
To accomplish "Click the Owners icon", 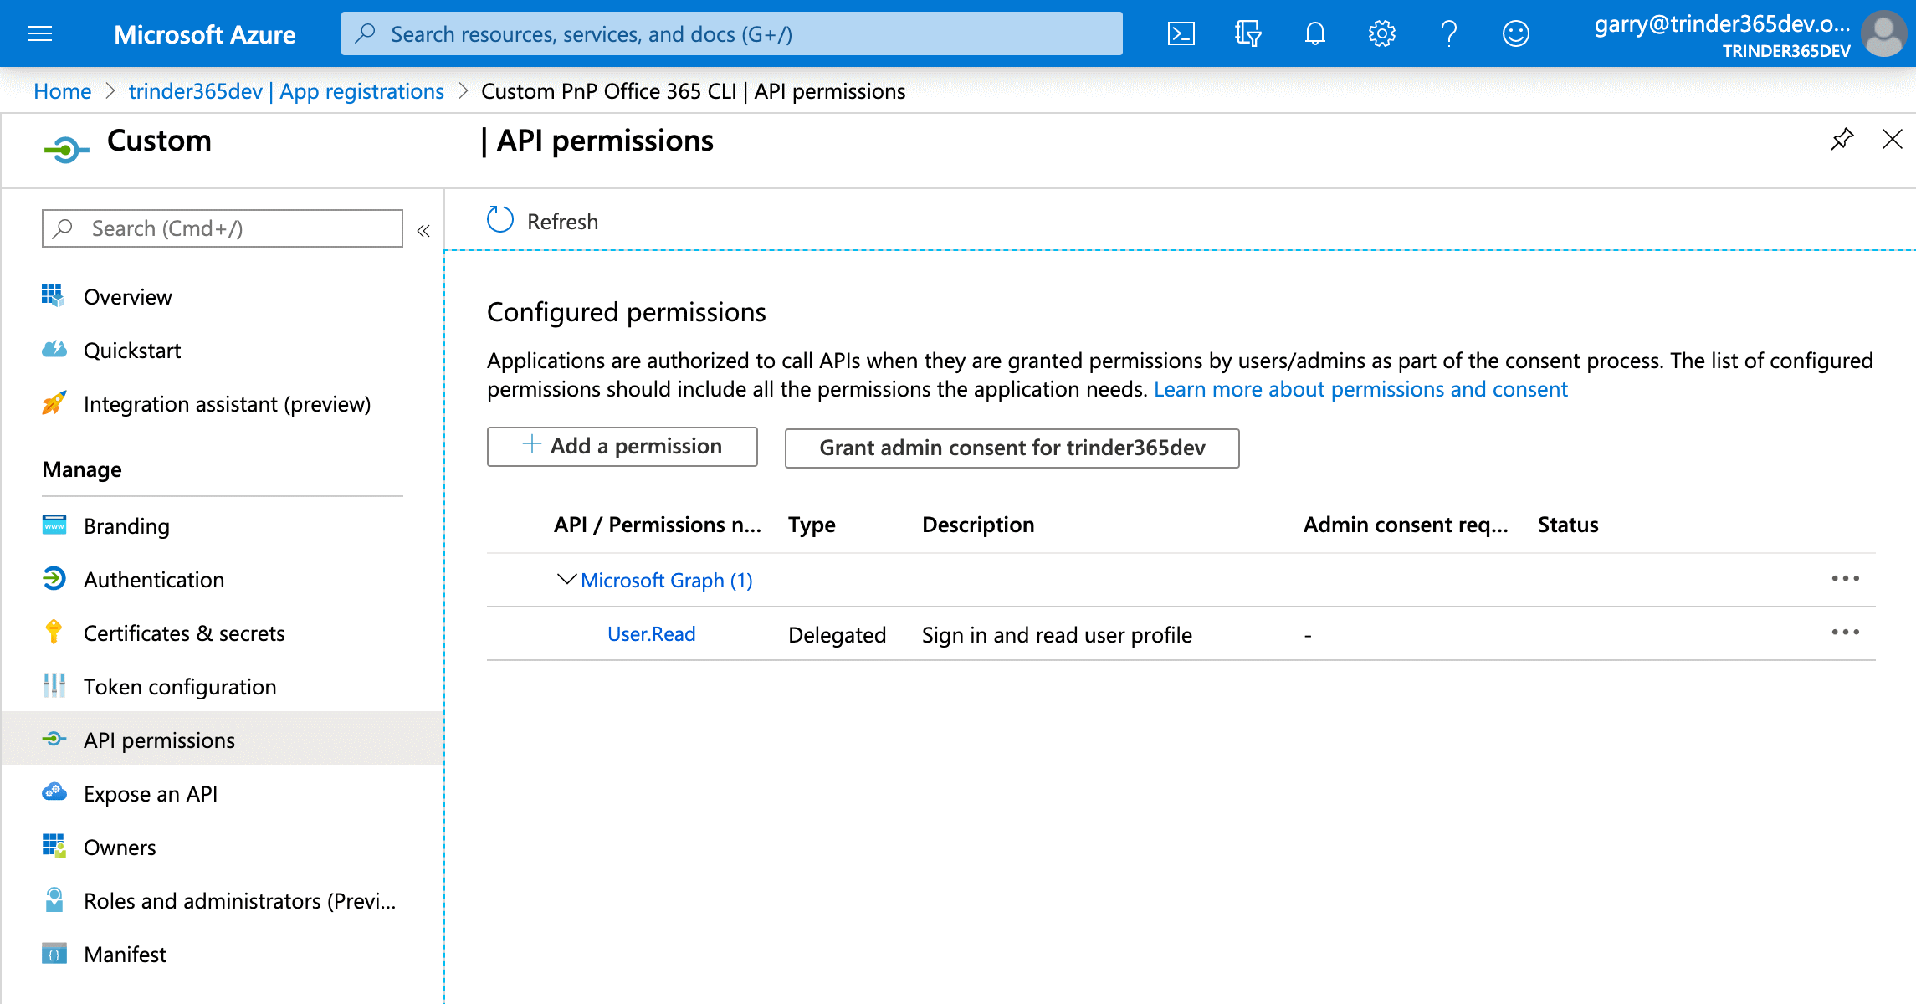I will point(54,846).
